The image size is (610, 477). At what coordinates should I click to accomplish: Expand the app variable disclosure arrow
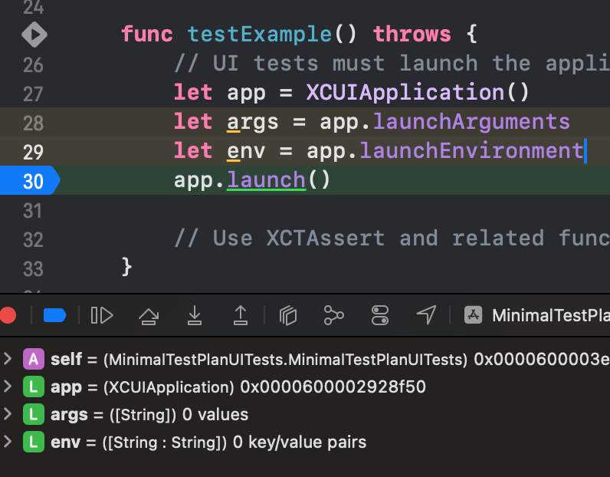[8, 387]
